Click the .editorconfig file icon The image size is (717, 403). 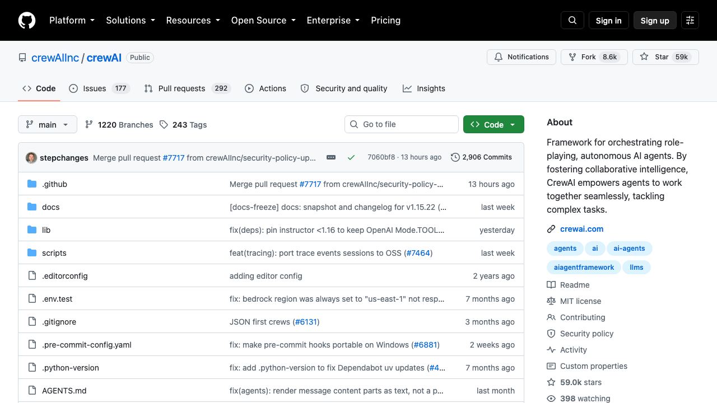(x=32, y=276)
